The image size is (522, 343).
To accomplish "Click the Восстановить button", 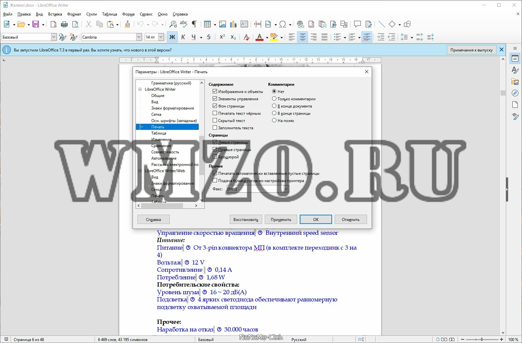I will coord(246,220).
